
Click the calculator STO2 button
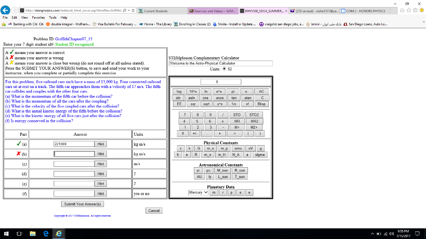pos(254,115)
